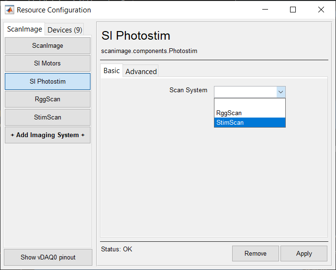
Task: Apply the Photostim configuration
Action: (x=304, y=254)
